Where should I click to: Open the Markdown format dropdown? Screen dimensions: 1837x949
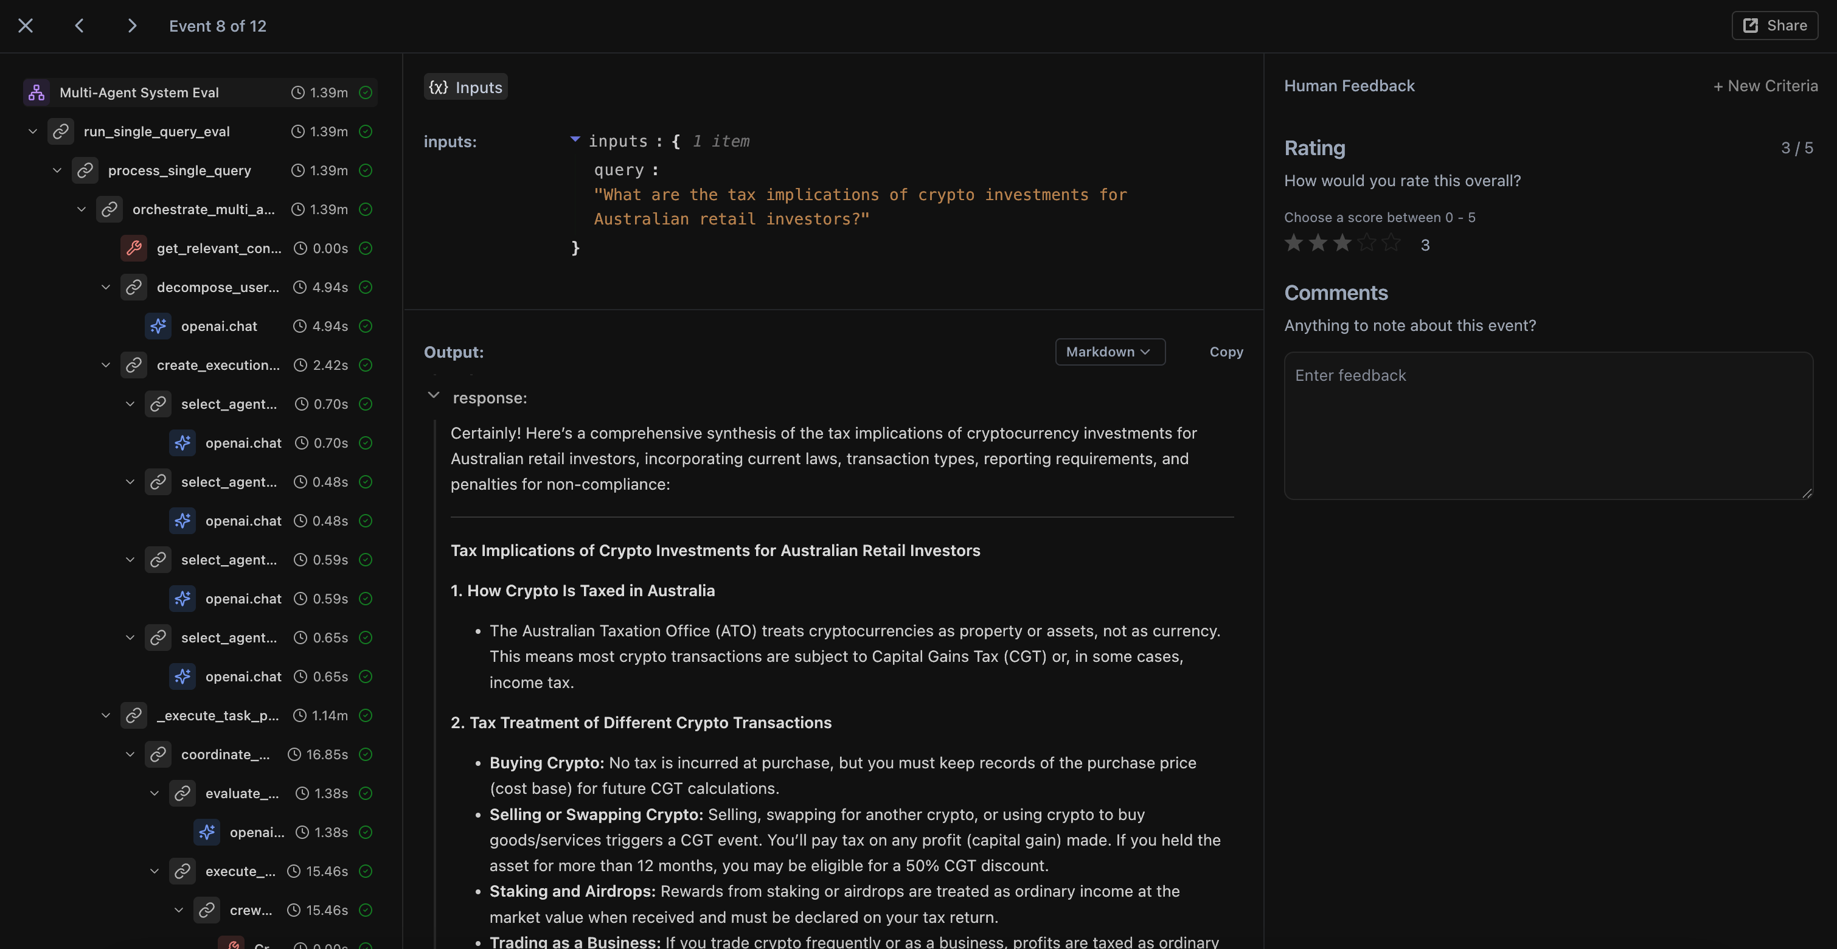[1109, 352]
